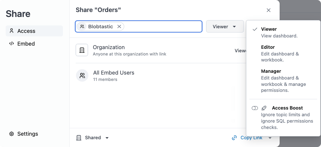321x147 pixels.
Task: Remove the Blobtastic chip with its X
Action: pyautogui.click(x=119, y=27)
